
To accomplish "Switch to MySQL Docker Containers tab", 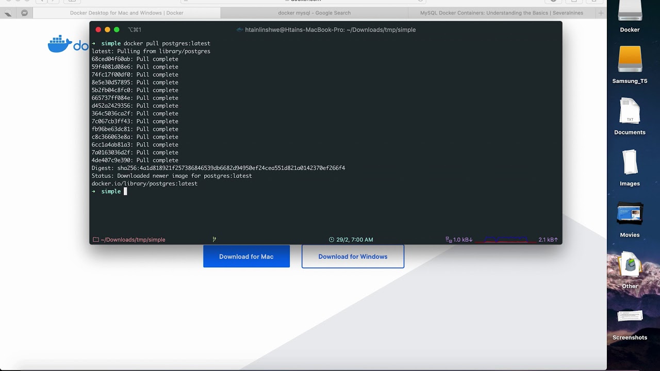I will (x=501, y=13).
